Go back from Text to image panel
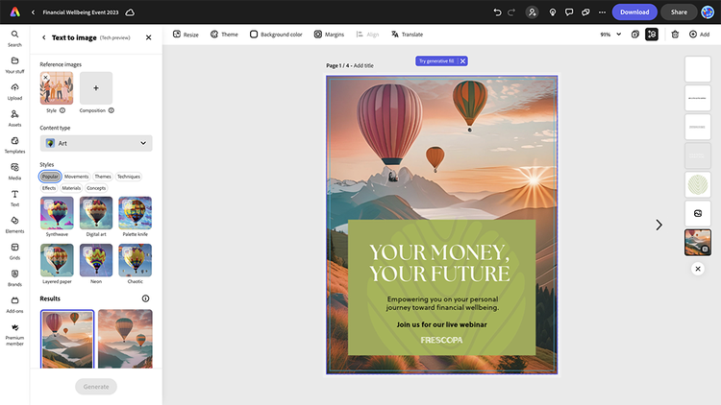 click(43, 37)
